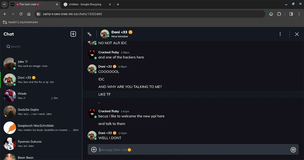Screen dimensions: 304x160
Task: Open Chrome's three-dot menu
Action: click(299, 14)
